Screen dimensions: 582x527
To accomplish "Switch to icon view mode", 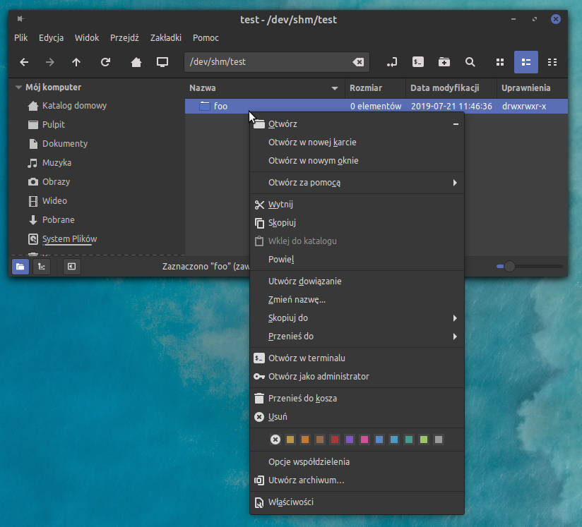I will pyautogui.click(x=500, y=62).
